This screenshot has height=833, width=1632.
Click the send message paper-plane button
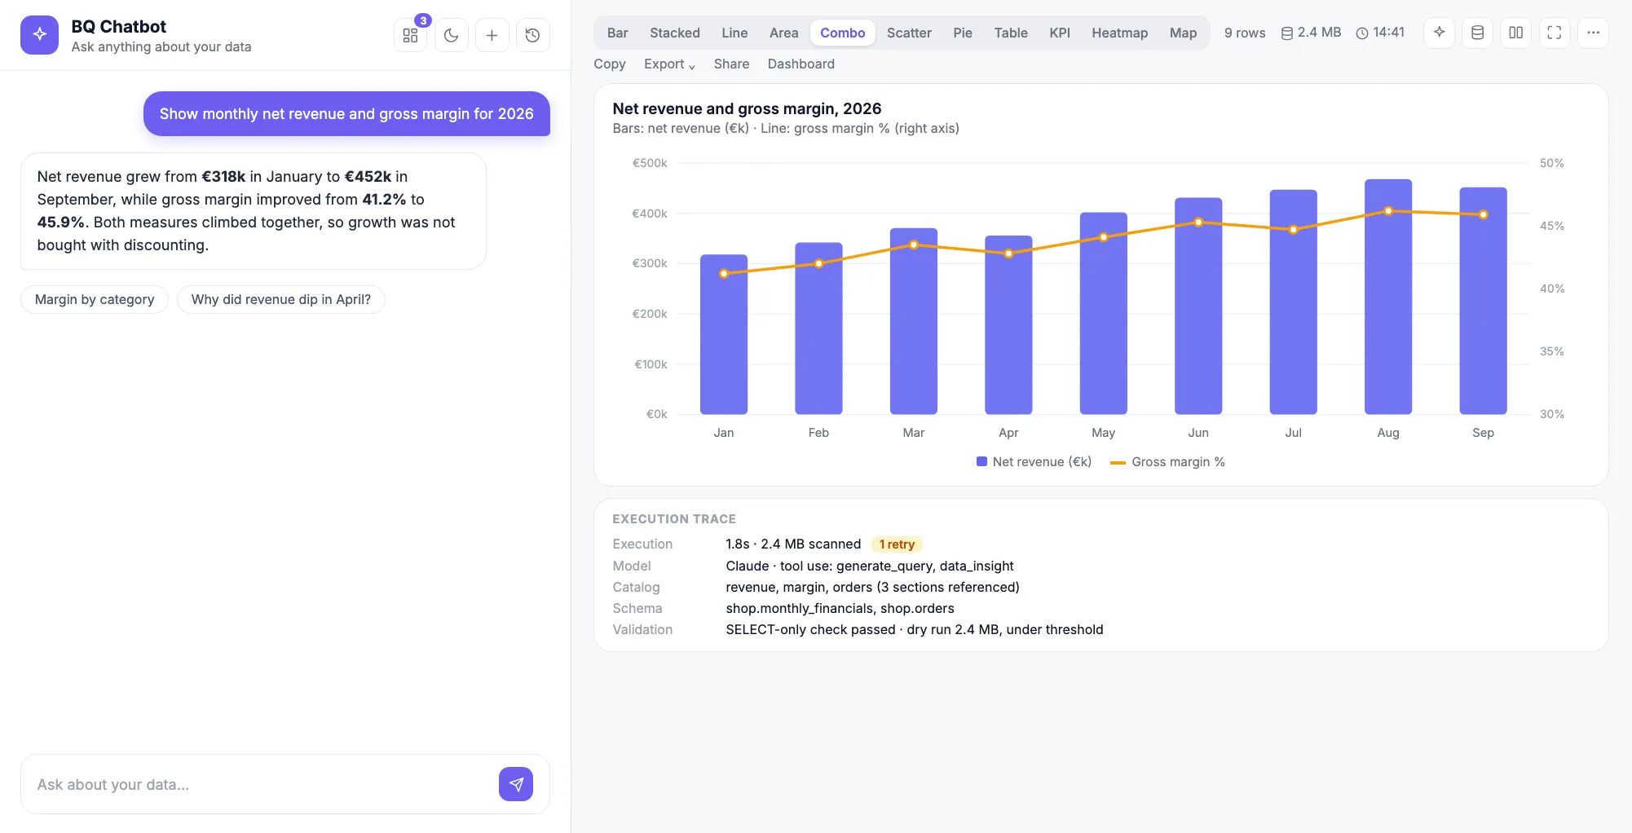(x=516, y=784)
